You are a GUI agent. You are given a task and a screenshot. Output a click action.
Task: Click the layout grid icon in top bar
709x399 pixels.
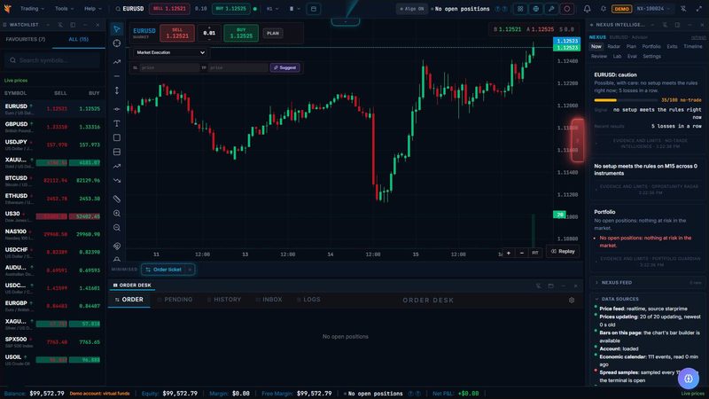(x=520, y=9)
